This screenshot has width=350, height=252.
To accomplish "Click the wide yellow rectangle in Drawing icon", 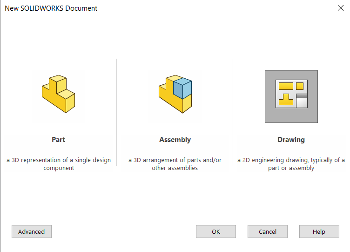I will pos(285,86).
